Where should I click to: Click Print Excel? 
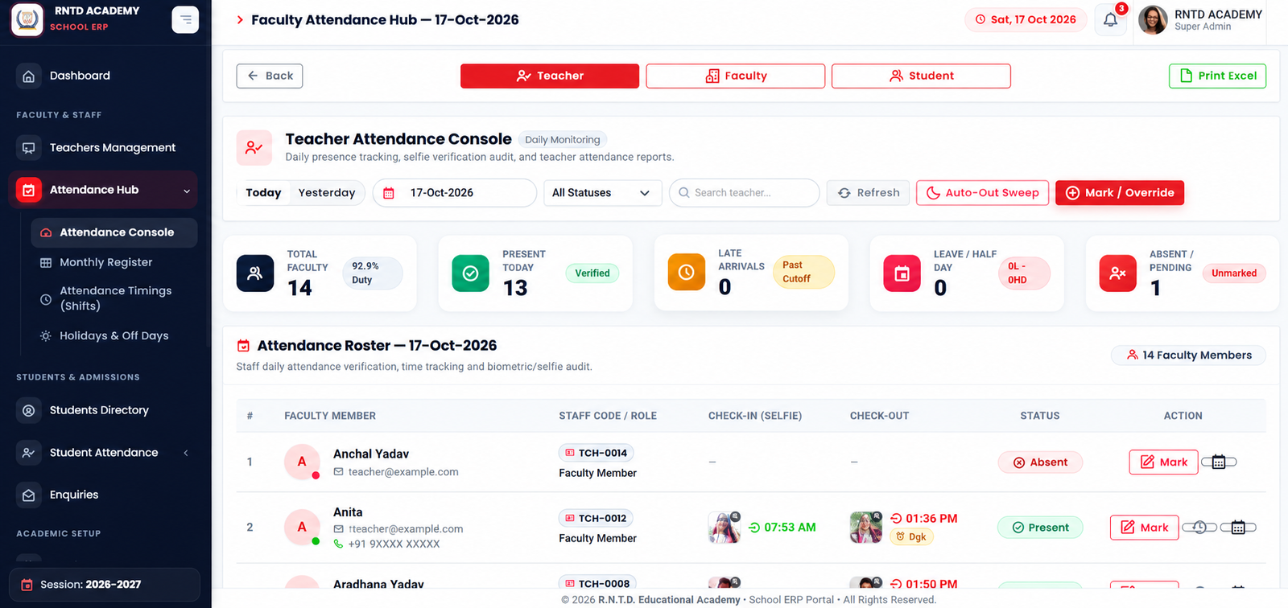[1218, 76]
